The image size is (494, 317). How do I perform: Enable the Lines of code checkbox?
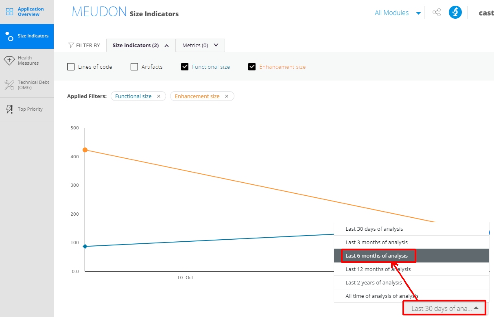tap(71, 67)
